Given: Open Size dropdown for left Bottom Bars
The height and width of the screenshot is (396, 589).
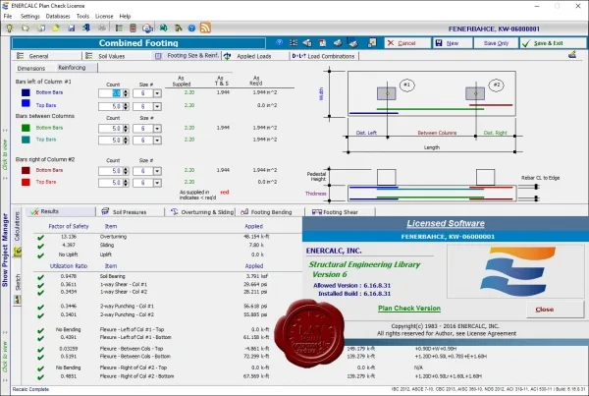Looking at the screenshot, I should (157, 93).
